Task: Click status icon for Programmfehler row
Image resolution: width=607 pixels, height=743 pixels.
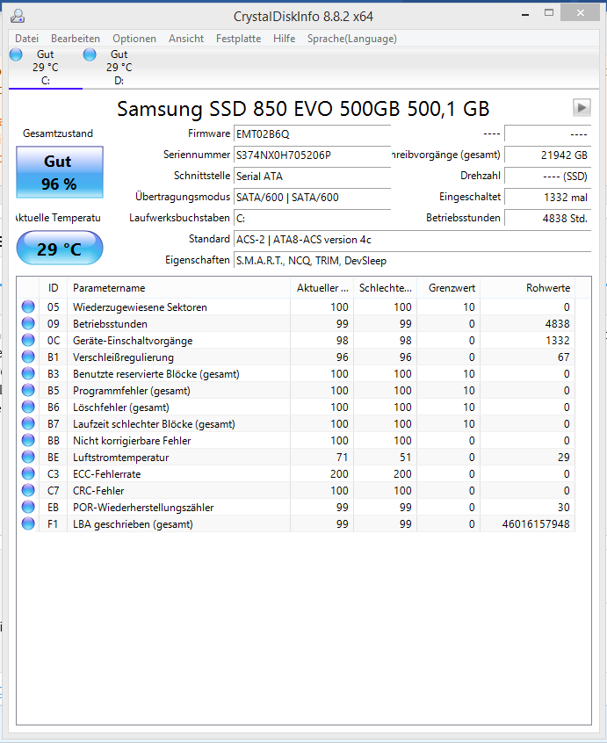Action: point(28,390)
